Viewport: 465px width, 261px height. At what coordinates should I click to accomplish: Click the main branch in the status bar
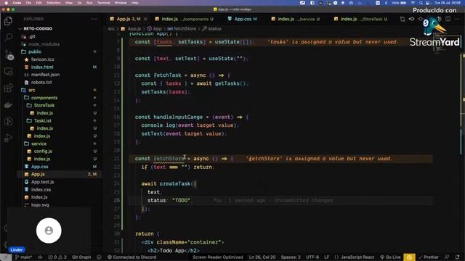23,257
